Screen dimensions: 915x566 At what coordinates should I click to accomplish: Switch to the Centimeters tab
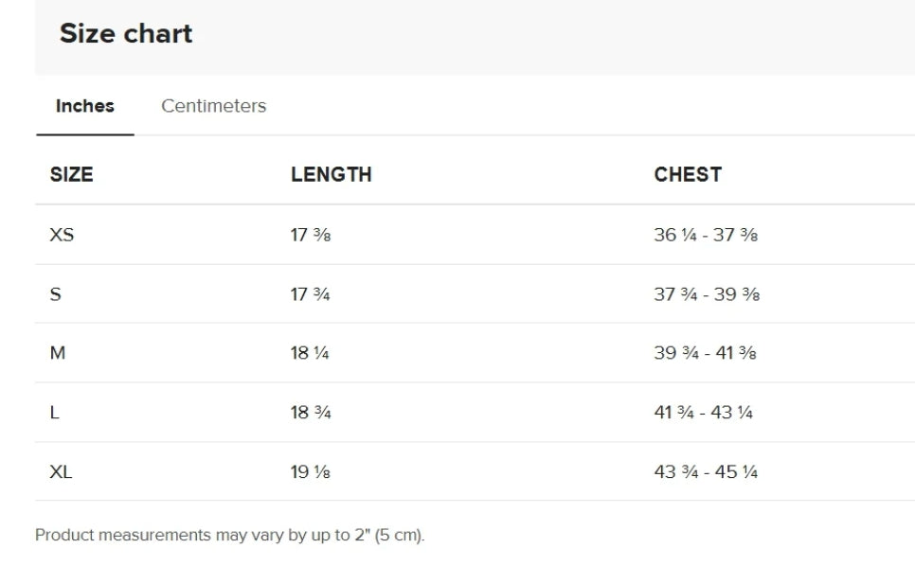tap(213, 106)
